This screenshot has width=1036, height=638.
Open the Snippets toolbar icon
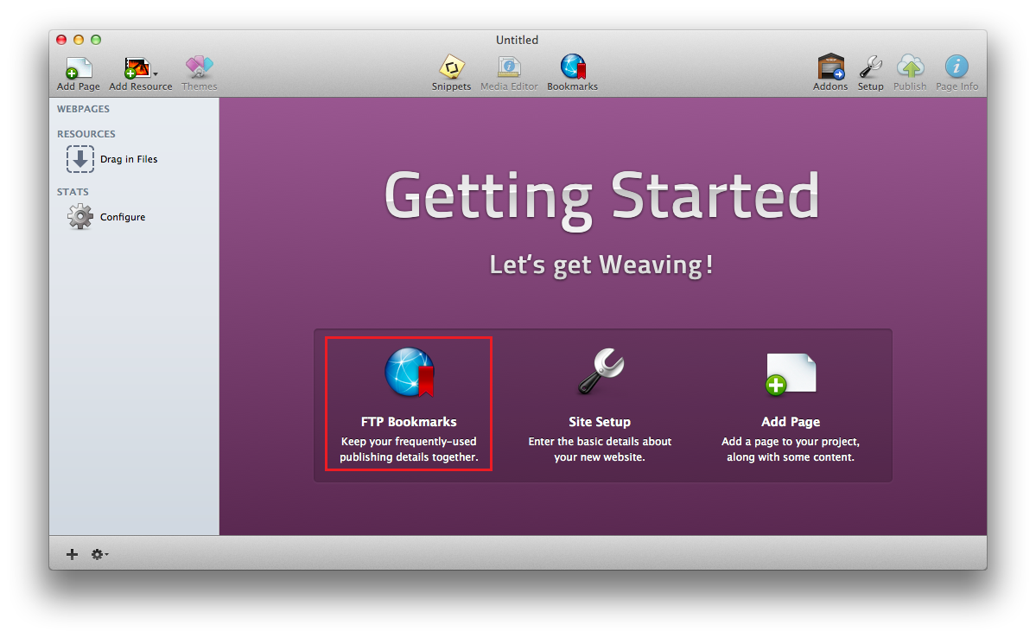pos(451,67)
